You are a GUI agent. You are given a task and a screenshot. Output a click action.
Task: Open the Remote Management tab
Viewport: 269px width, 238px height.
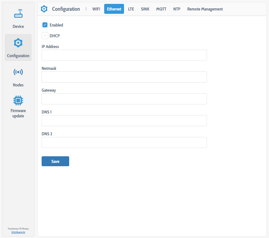[205, 9]
